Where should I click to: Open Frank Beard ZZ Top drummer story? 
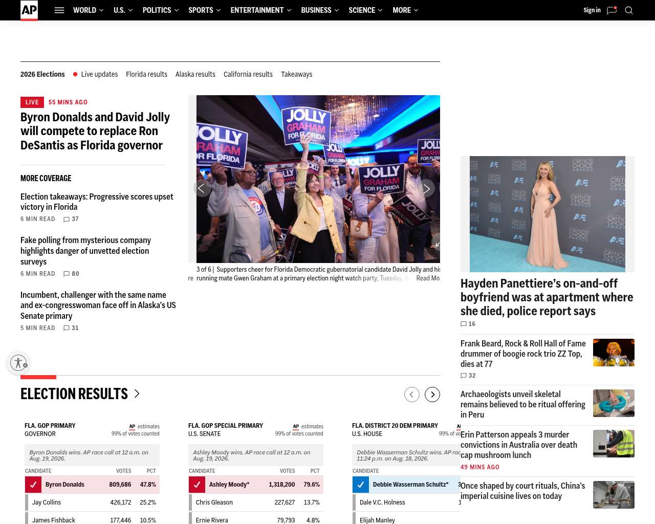click(x=523, y=354)
